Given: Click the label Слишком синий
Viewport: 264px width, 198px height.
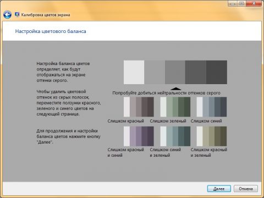Looking at the screenshot, I should pos(206,121).
